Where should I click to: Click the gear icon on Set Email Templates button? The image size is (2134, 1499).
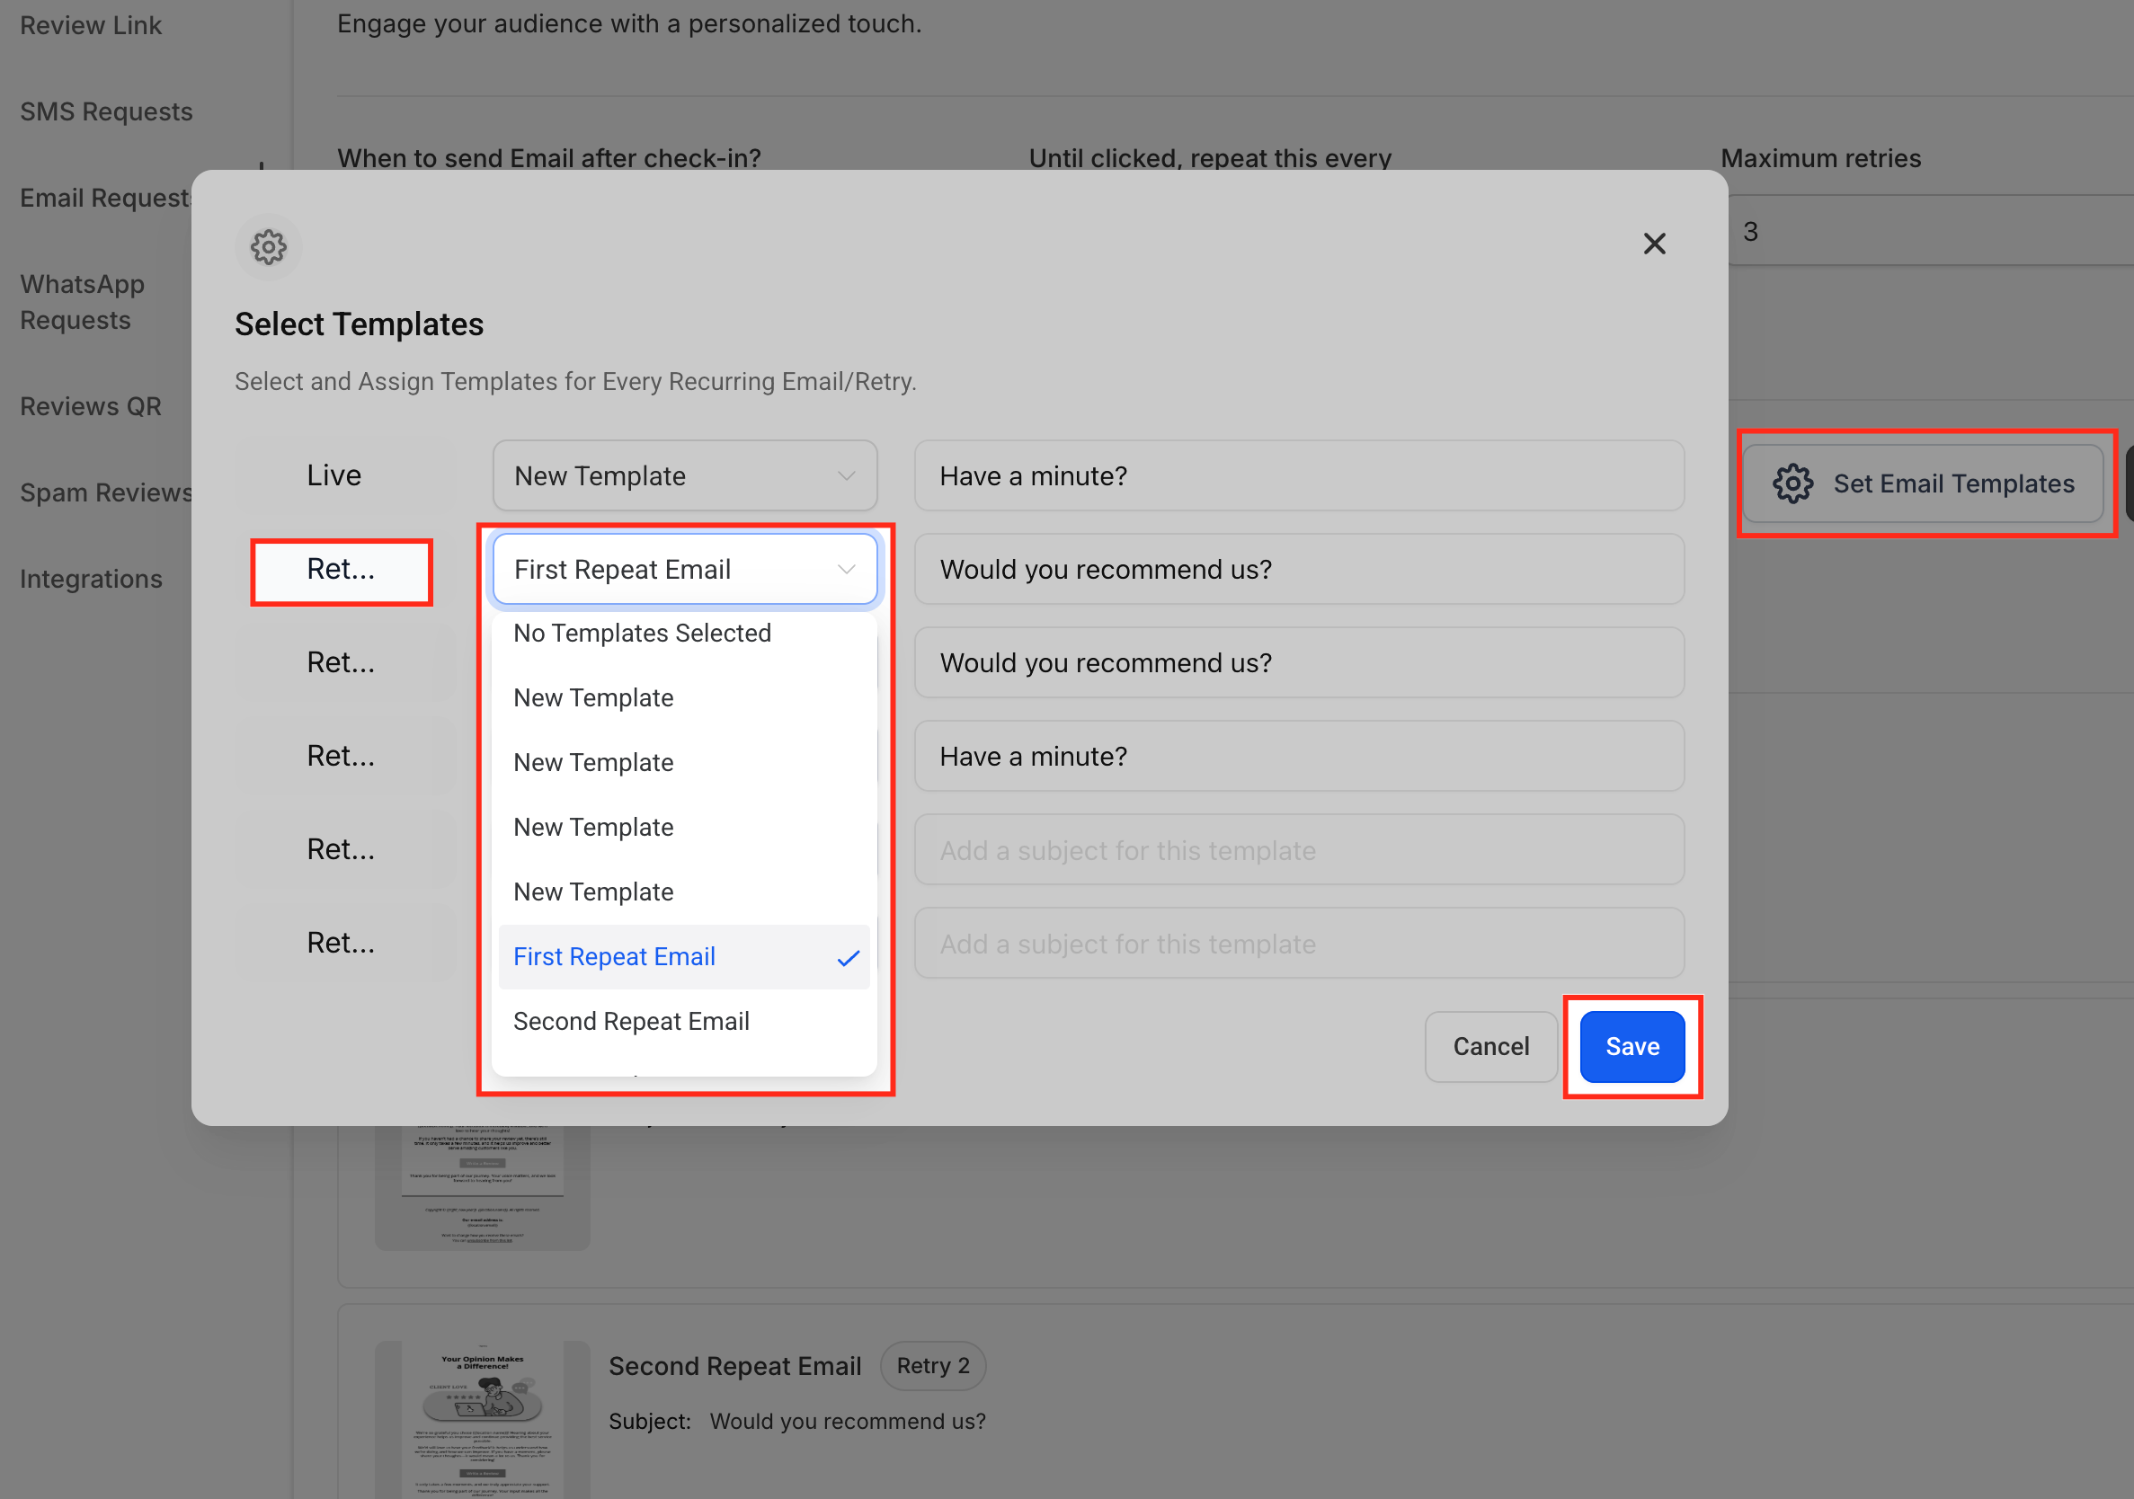1793,483
